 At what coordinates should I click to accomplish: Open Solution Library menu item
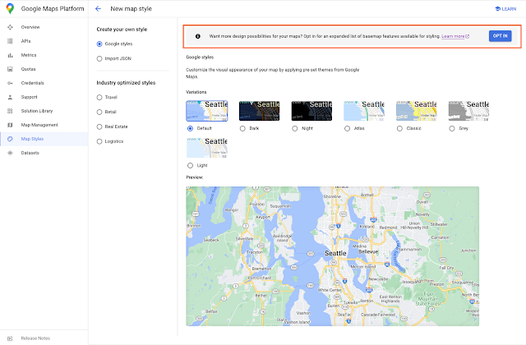(x=44, y=111)
